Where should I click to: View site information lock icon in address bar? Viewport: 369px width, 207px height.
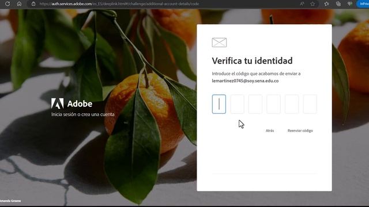click(x=33, y=4)
